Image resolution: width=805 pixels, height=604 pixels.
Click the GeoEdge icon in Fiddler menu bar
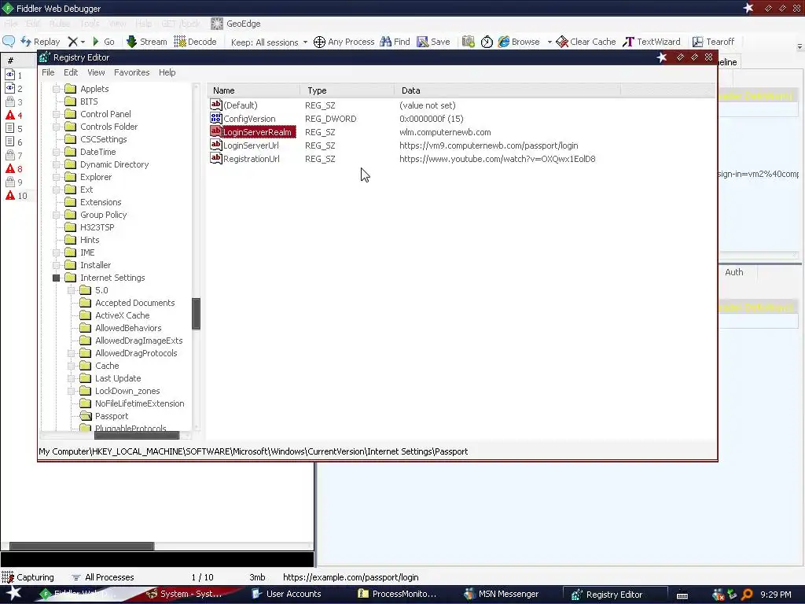217,24
